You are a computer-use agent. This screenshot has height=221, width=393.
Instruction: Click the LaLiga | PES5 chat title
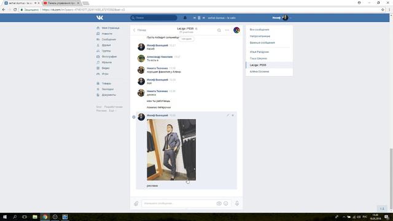click(185, 29)
